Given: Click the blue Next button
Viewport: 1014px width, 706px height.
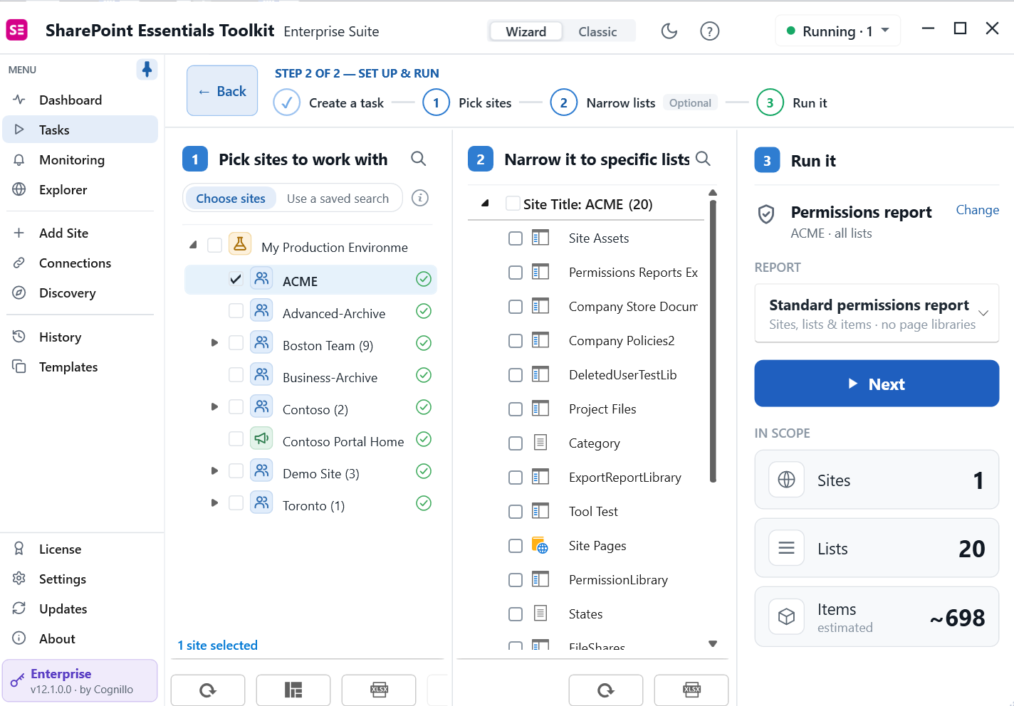Looking at the screenshot, I should [x=877, y=384].
